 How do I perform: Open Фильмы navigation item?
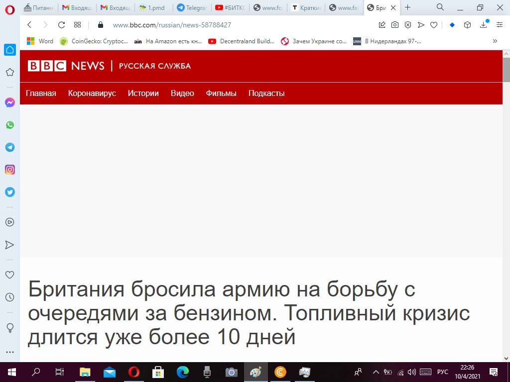[x=221, y=93]
